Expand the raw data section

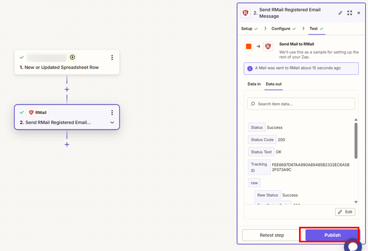click(254, 183)
